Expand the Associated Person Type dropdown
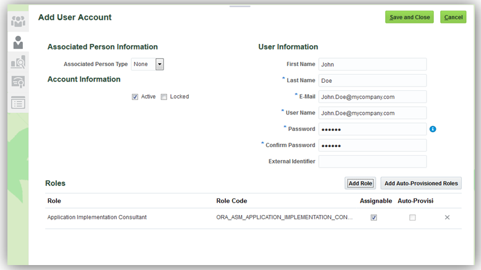The width and height of the screenshot is (481, 270). coord(159,64)
